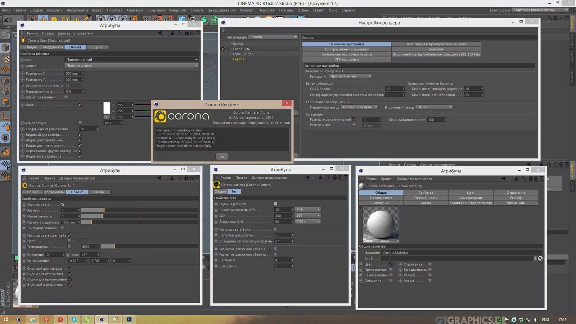Open the Форма dropdown (Прямоугольник)

tap(132, 66)
